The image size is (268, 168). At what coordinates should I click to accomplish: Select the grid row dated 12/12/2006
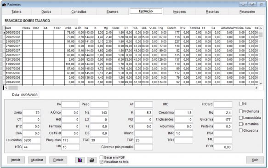131,59
